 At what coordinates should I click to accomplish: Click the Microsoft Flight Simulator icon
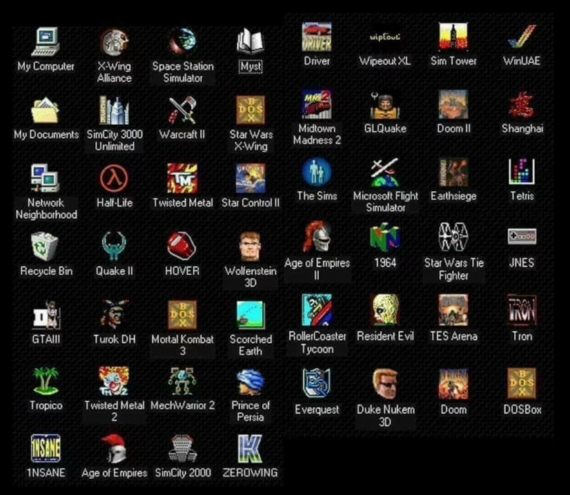point(384,172)
